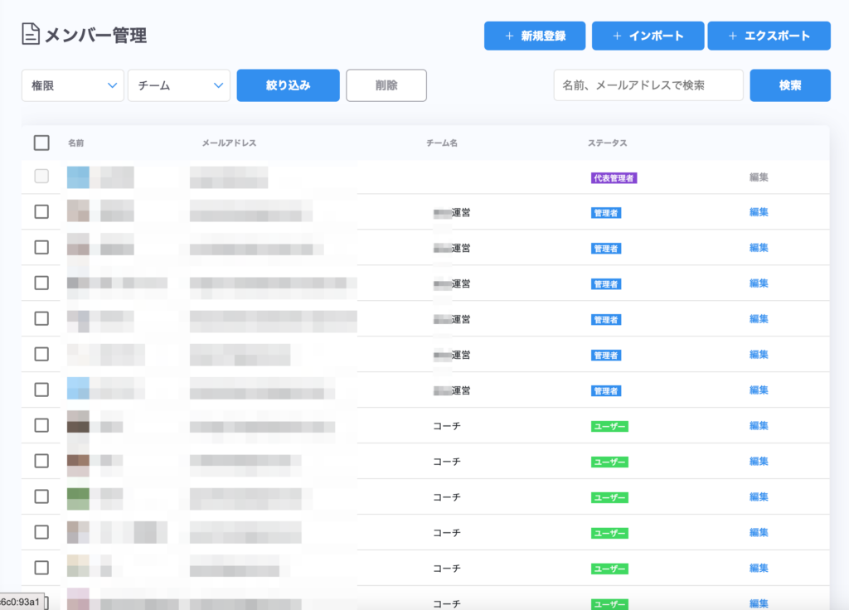This screenshot has height=610, width=849.
Task: Click the メールアドレス column header
Action: tap(229, 143)
